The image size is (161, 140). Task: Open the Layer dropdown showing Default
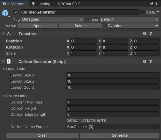[129, 19]
